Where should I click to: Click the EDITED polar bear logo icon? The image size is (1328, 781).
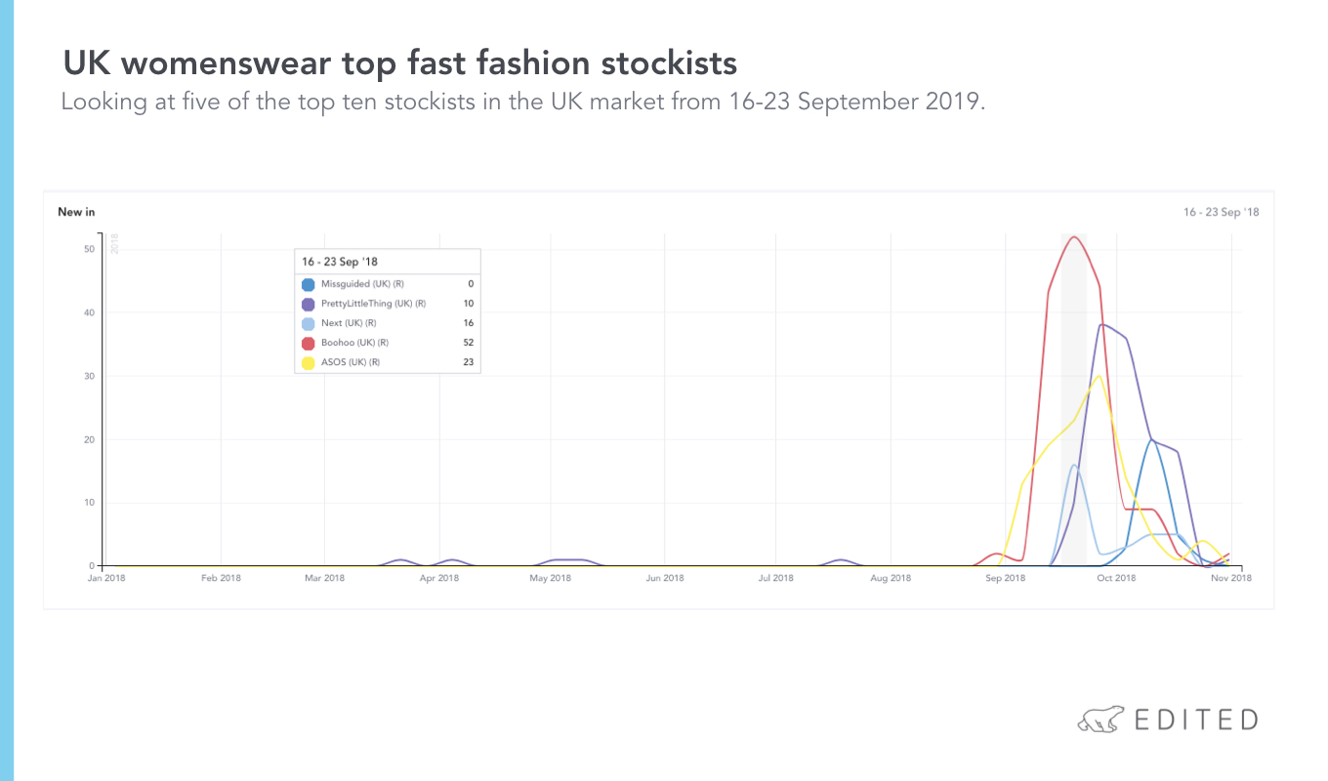(1101, 720)
